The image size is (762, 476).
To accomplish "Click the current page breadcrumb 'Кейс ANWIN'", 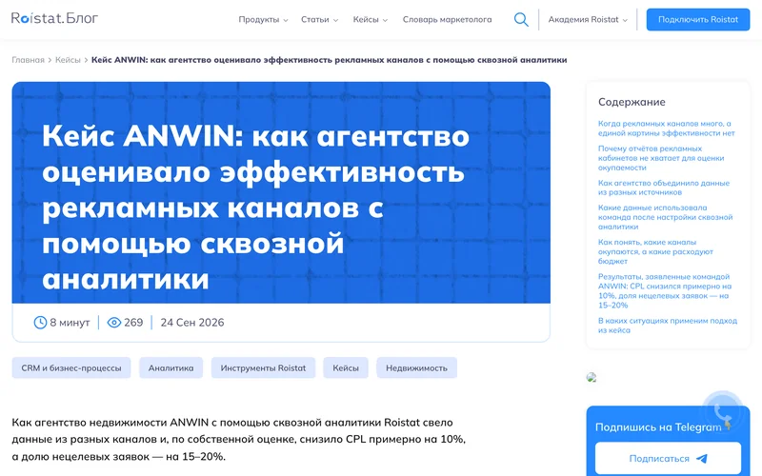I will coord(329,60).
